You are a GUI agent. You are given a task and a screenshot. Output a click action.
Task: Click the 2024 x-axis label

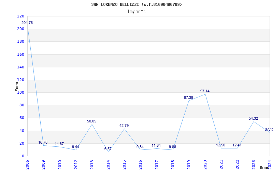click(x=270, y=165)
